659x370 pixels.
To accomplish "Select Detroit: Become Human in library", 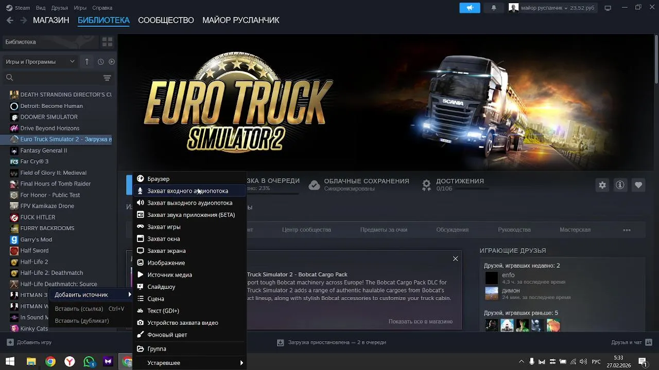I will [51, 106].
